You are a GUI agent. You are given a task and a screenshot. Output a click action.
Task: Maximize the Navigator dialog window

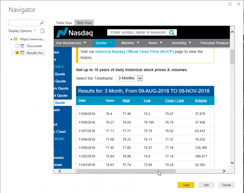230,4
